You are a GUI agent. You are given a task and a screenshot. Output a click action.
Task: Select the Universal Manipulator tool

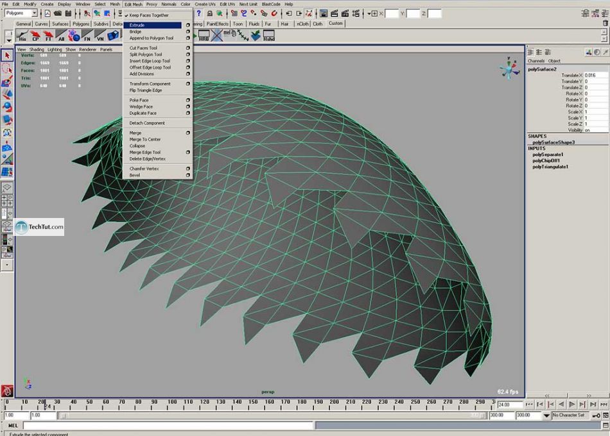click(x=7, y=133)
